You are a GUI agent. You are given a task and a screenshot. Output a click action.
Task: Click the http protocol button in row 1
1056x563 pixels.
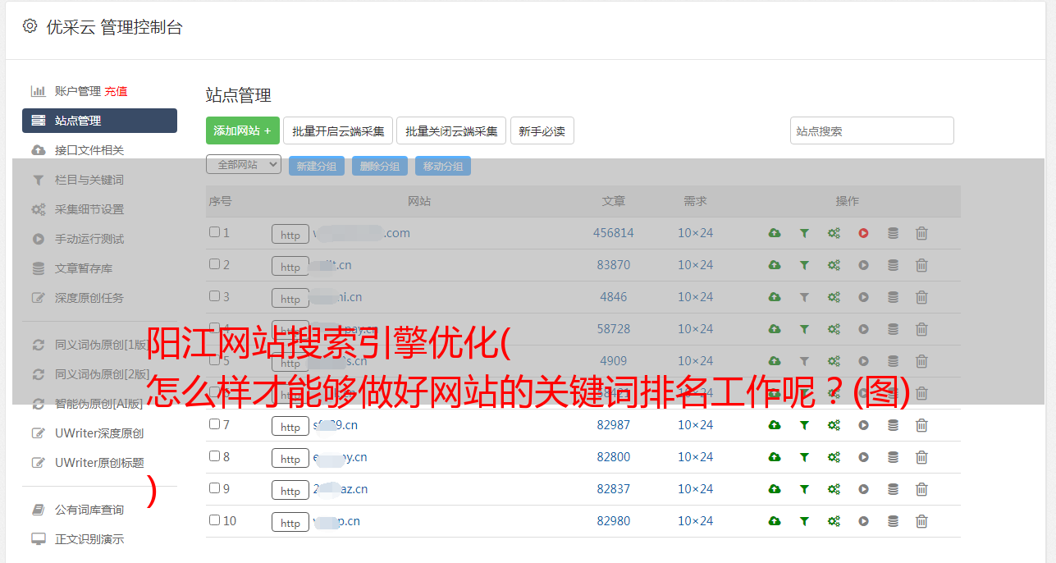pyautogui.click(x=290, y=235)
